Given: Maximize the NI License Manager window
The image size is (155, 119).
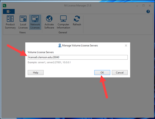Looking at the screenshot, I should pyautogui.click(x=143, y=6).
